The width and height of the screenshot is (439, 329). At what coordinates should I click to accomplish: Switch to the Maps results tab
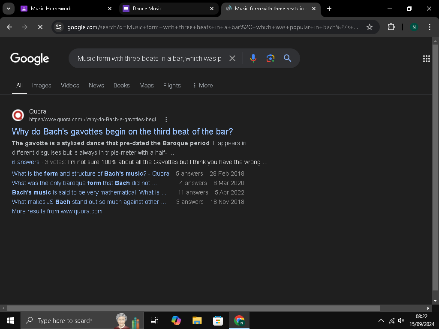click(147, 86)
